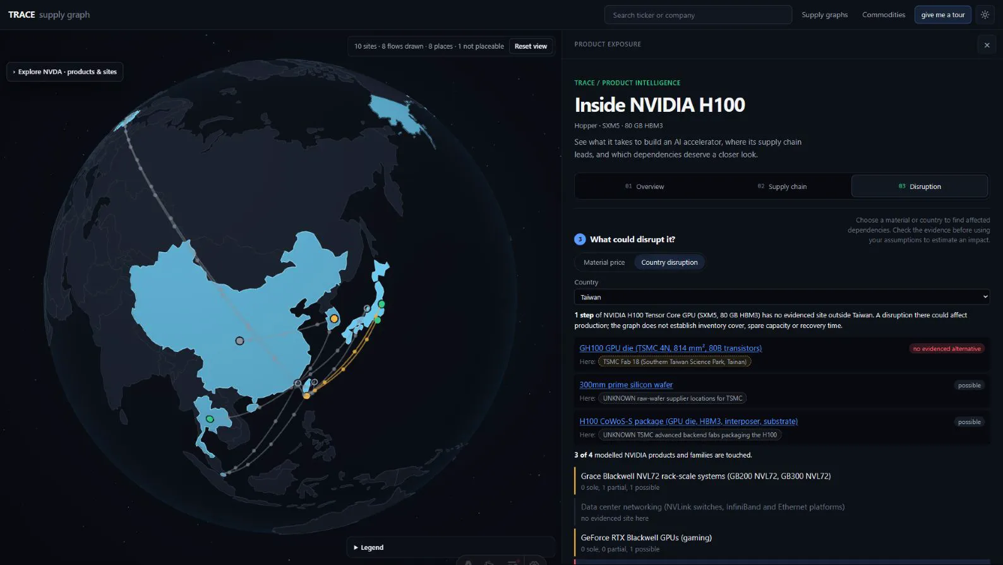The height and width of the screenshot is (565, 1003).
Task: Select the orange site marker on Taiwan
Action: [x=306, y=396]
